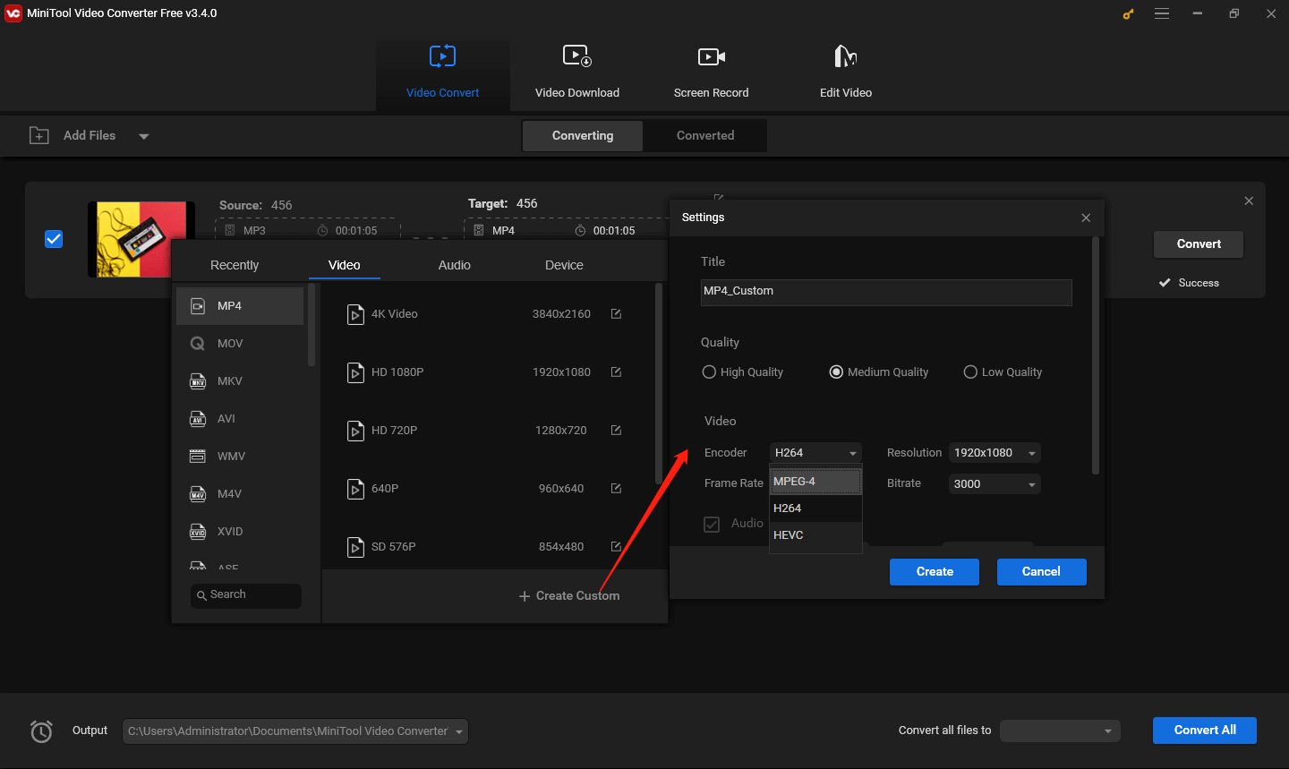Select the M4V format icon
Image resolution: width=1289 pixels, height=769 pixels.
pyautogui.click(x=198, y=494)
